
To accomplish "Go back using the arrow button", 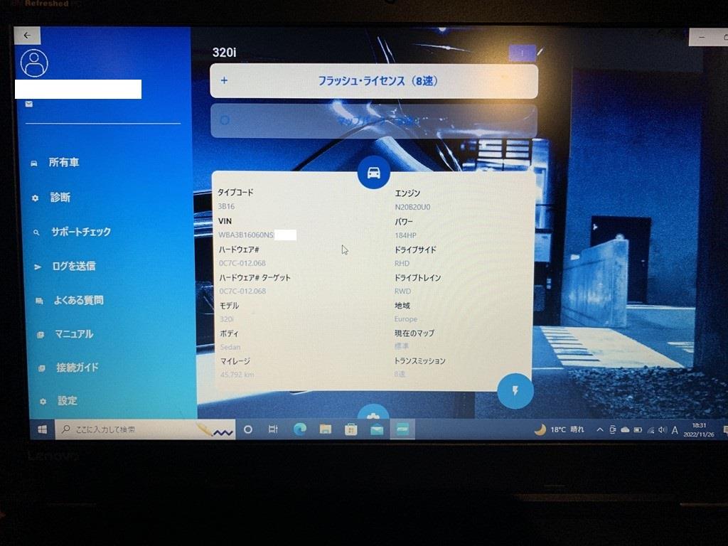I will pyautogui.click(x=27, y=36).
